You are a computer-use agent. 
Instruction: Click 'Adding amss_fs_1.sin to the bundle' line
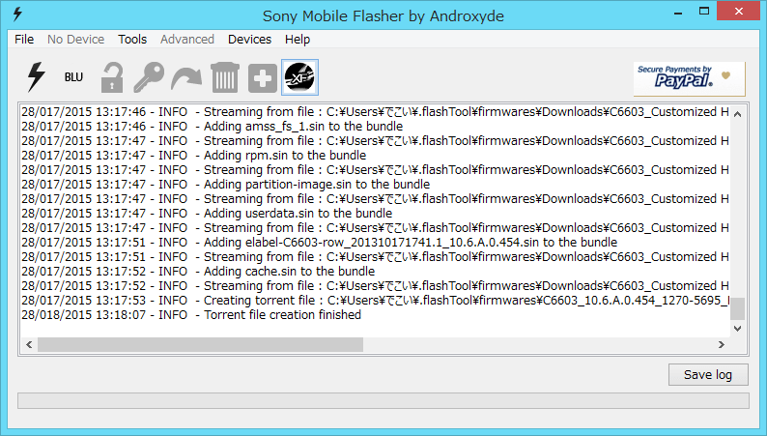tap(213, 127)
